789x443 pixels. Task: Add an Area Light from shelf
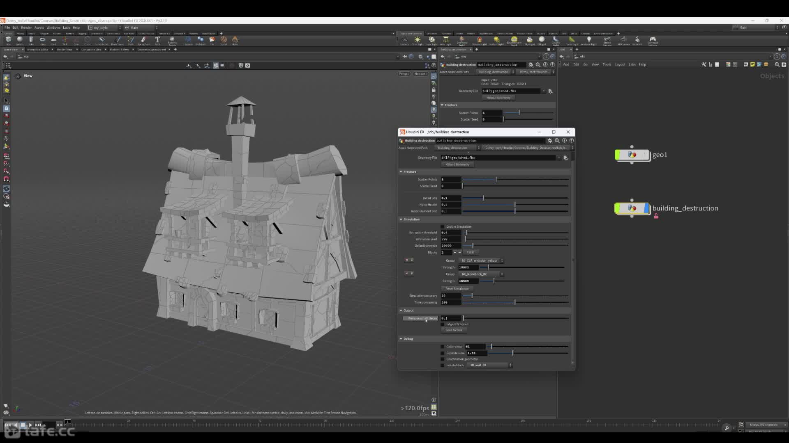point(446,41)
